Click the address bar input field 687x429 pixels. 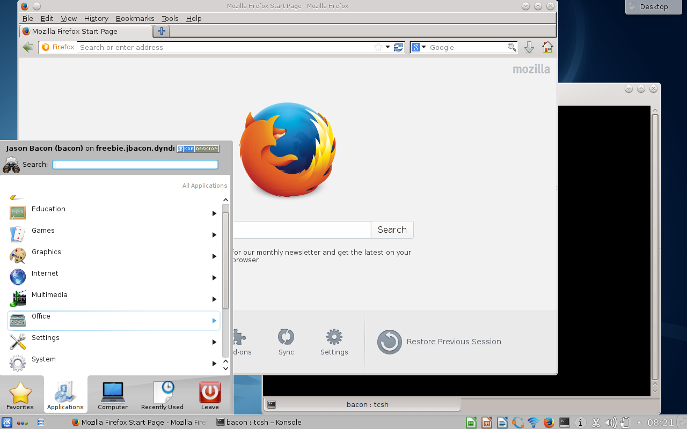[x=225, y=47]
